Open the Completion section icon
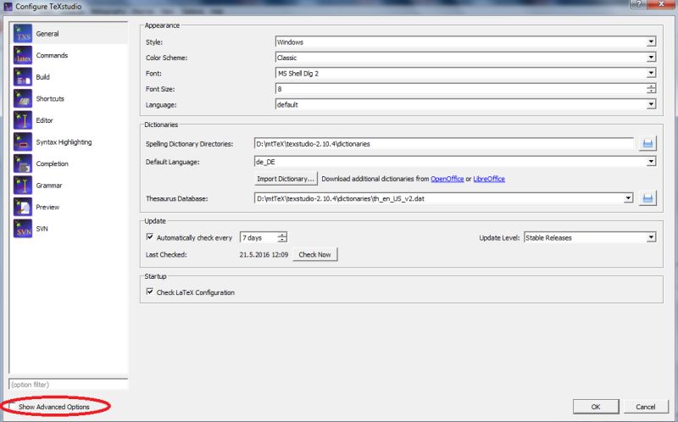The height and width of the screenshot is (422, 678). [x=23, y=164]
